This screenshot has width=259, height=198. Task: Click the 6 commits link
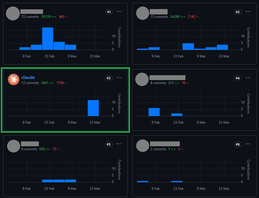(x=29, y=149)
